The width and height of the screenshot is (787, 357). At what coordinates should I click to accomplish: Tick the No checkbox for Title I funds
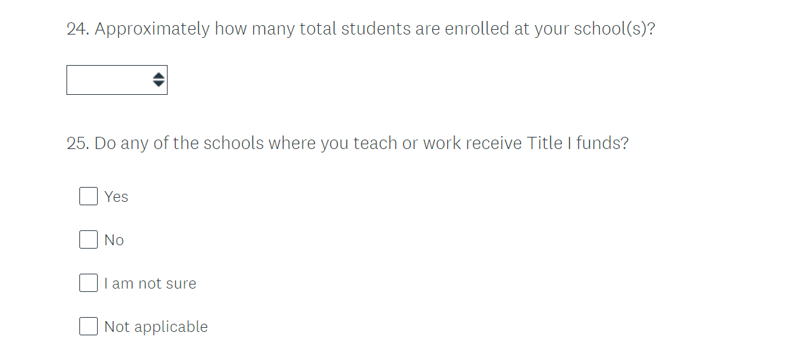click(88, 240)
